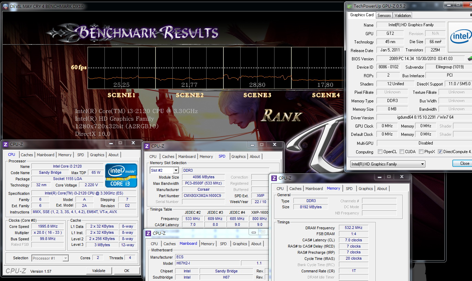Select the Graphics Card tab in GPU-Z
The image size is (472, 281).
pos(362,15)
